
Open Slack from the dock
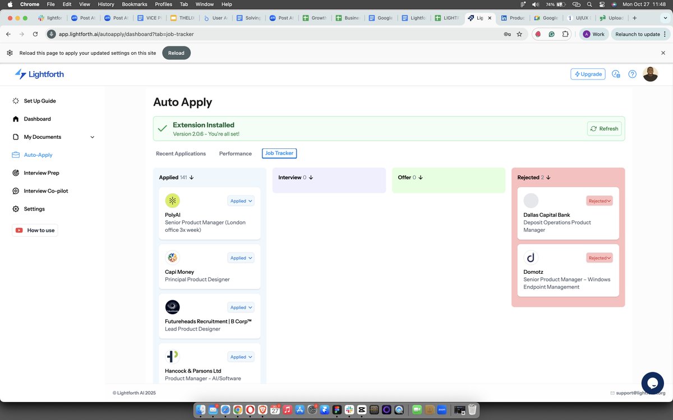[349, 410]
